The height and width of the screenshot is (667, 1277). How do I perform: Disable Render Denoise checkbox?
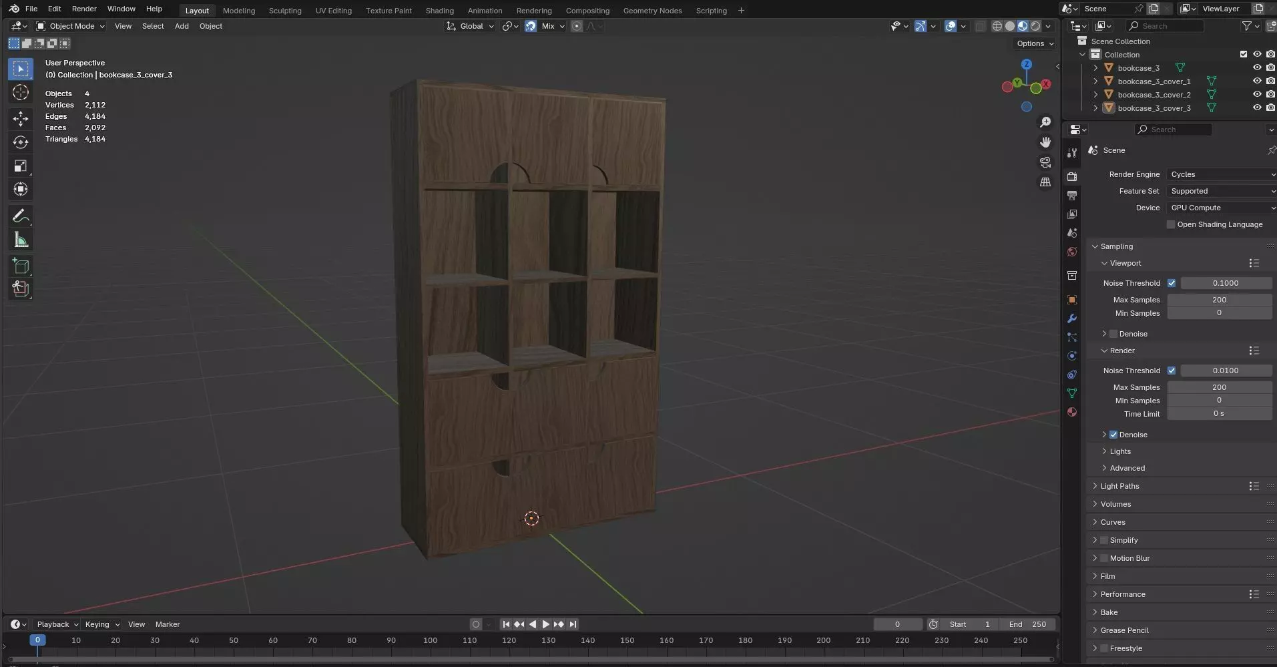point(1113,435)
